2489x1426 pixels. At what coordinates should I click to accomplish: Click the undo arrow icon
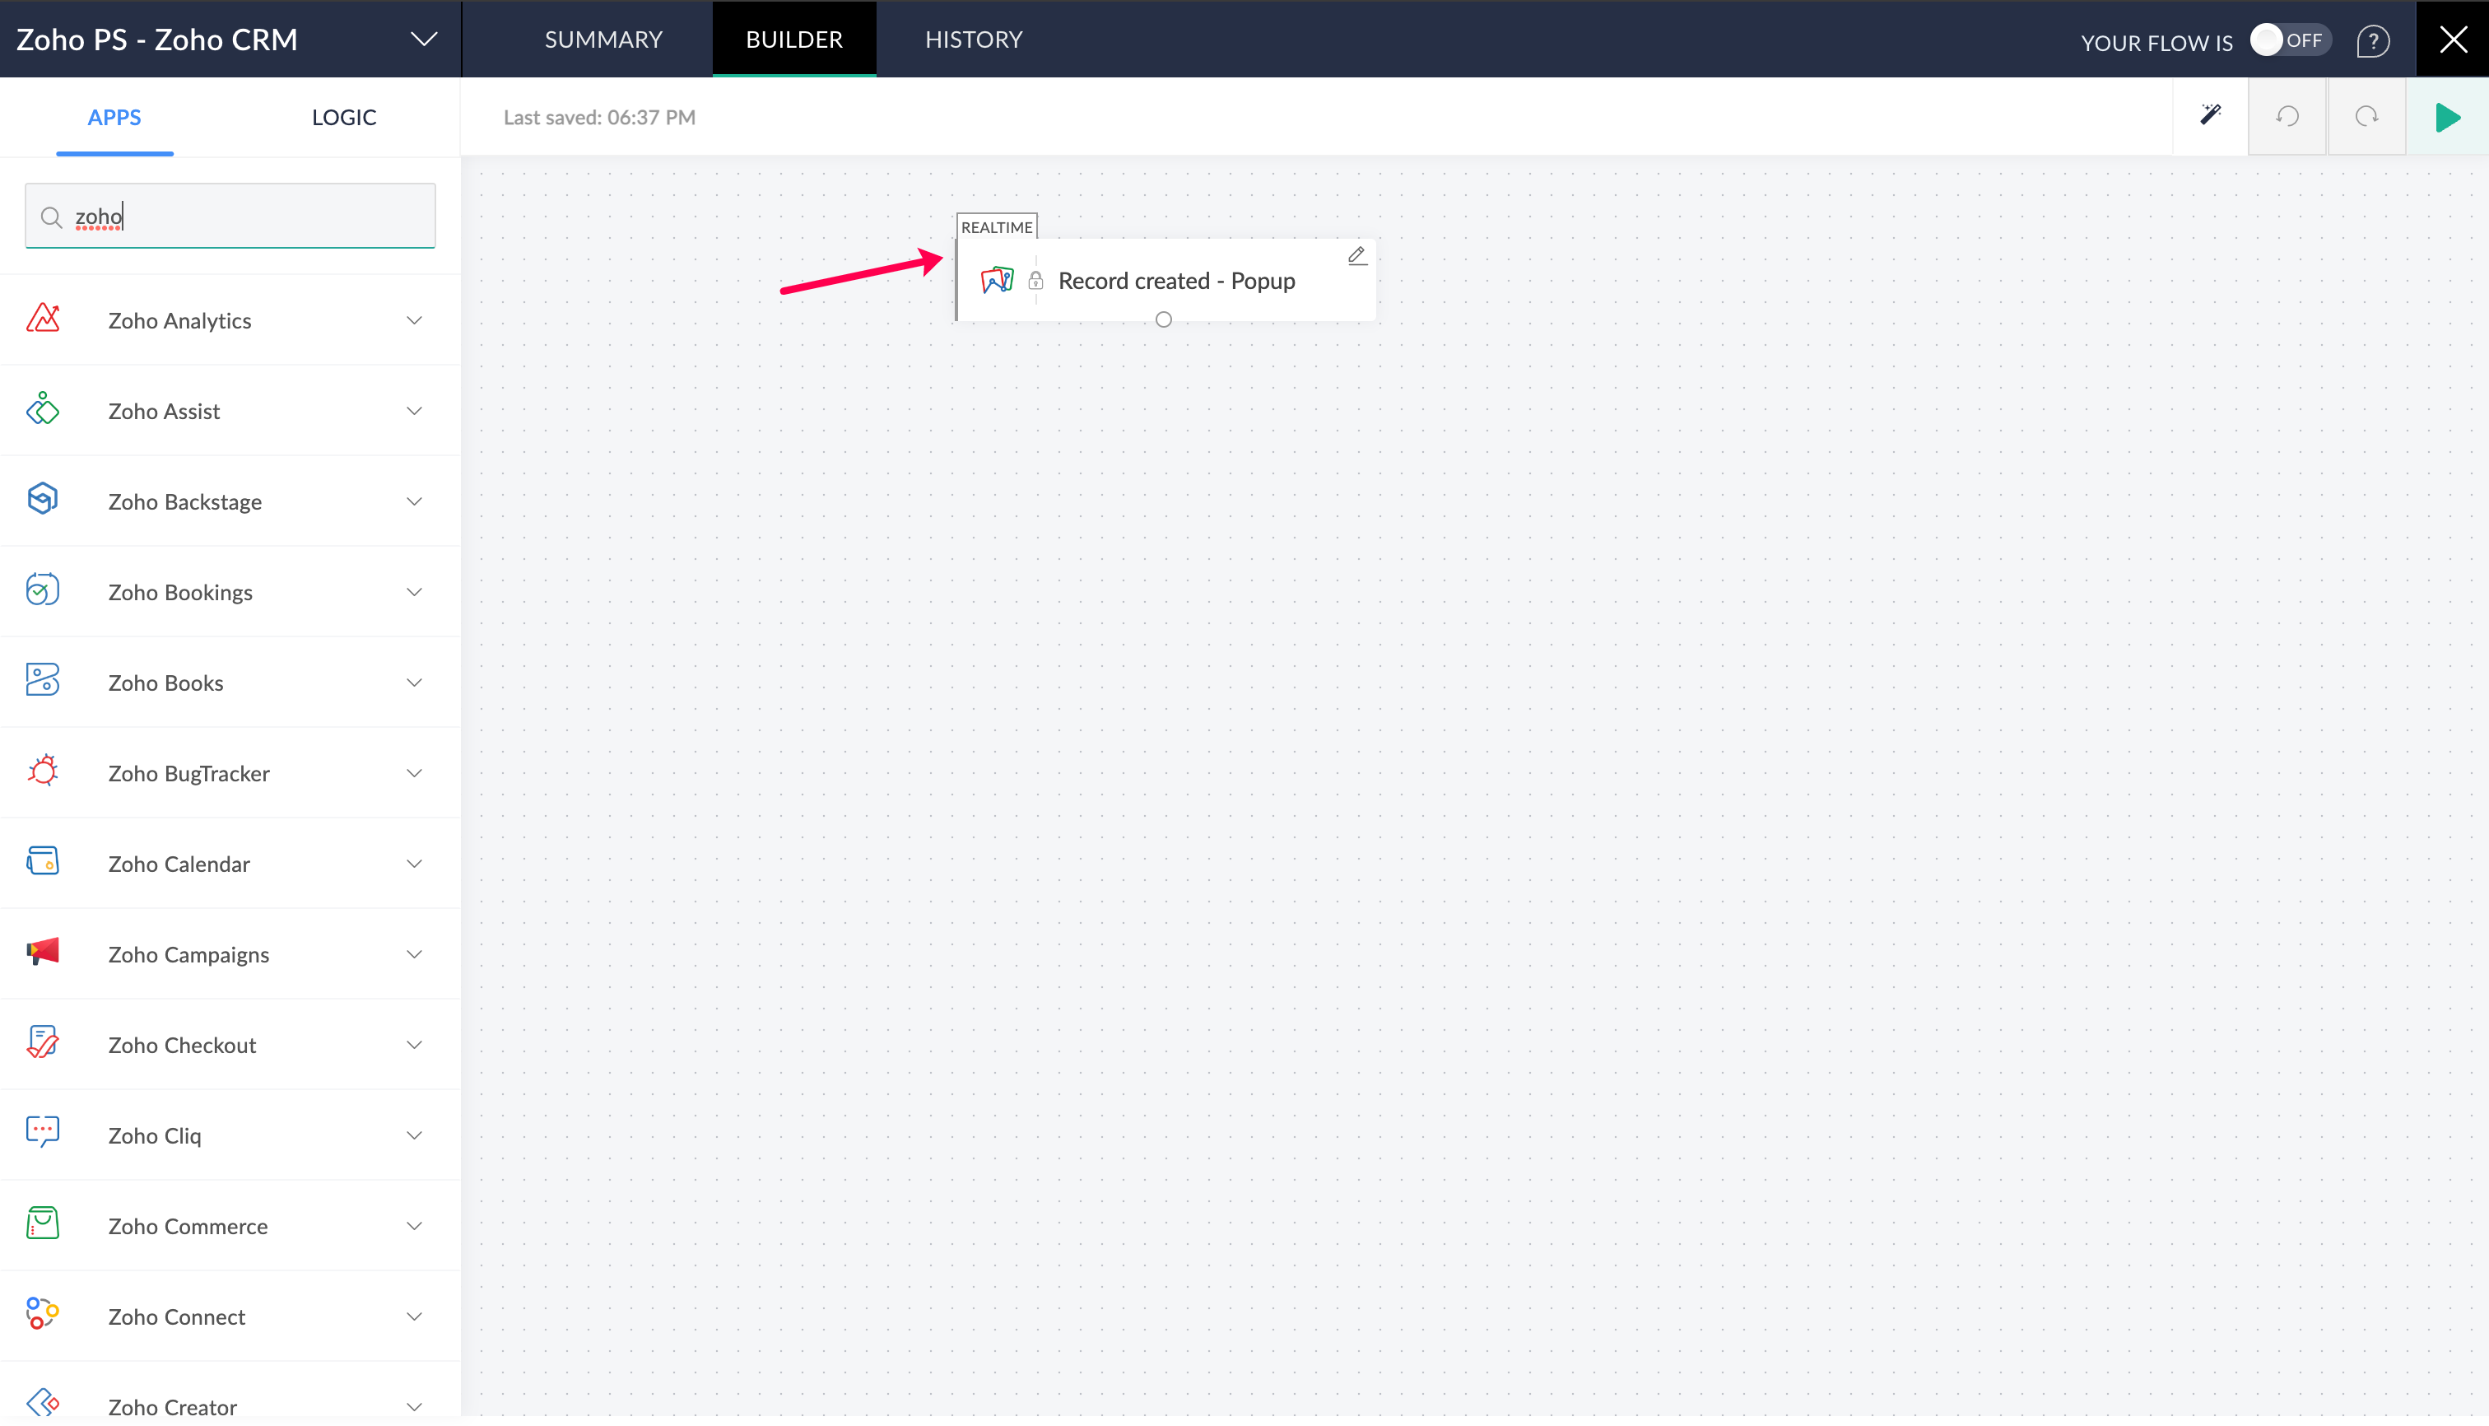tap(2287, 117)
